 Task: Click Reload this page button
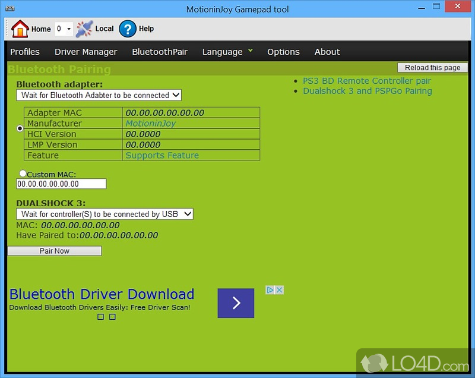pos(433,68)
